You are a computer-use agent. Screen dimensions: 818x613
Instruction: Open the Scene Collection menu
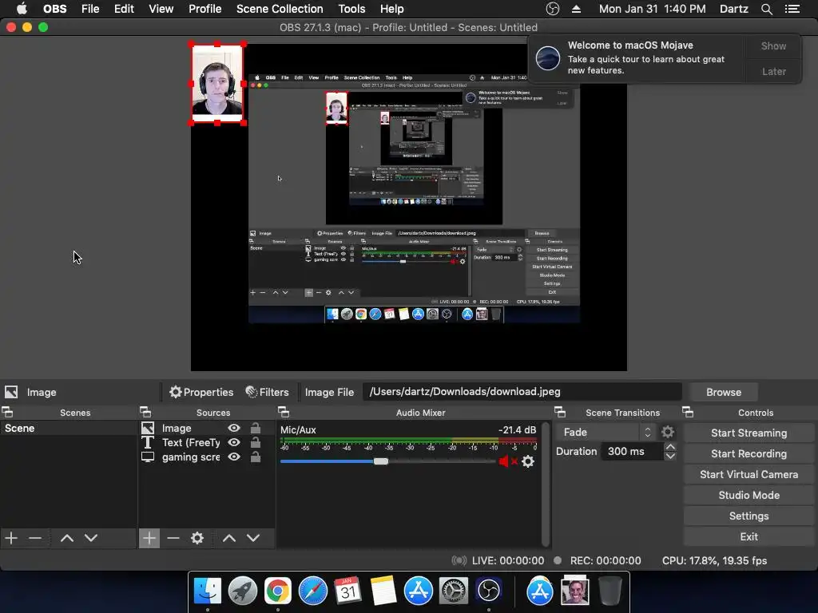280,9
